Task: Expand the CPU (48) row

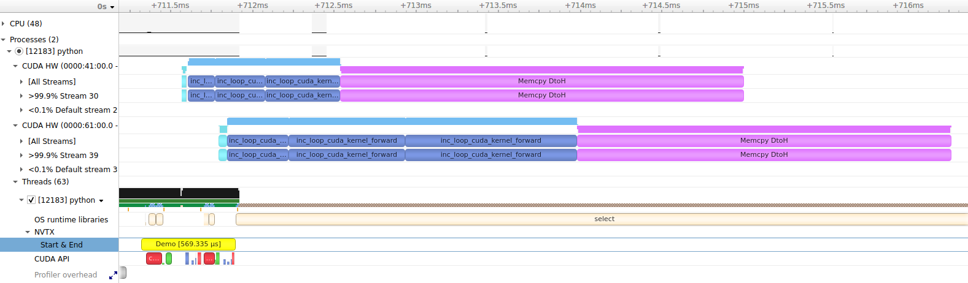Action: coord(4,24)
